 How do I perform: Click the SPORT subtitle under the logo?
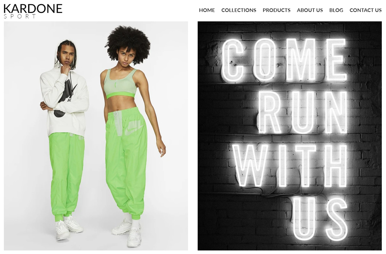20,16
